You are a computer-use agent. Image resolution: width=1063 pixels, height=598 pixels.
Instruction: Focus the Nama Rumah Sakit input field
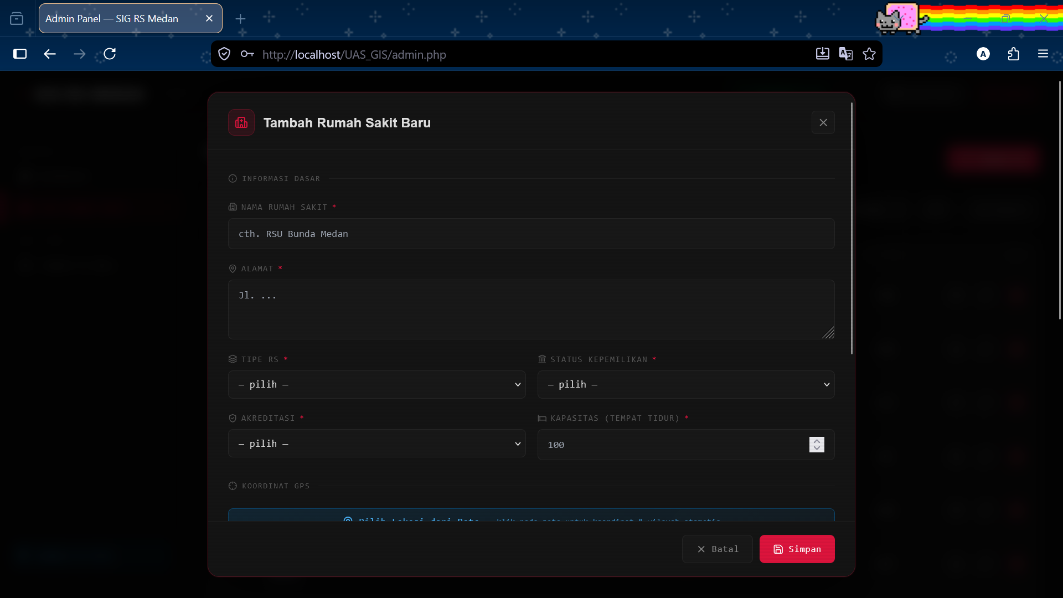[531, 234]
